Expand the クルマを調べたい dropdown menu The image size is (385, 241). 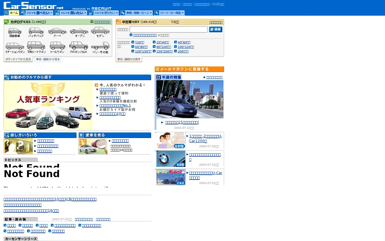click(x=37, y=13)
